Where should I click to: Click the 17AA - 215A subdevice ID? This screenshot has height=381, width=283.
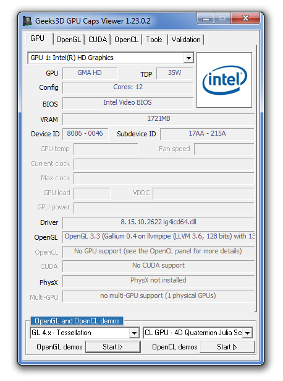[x=207, y=134]
